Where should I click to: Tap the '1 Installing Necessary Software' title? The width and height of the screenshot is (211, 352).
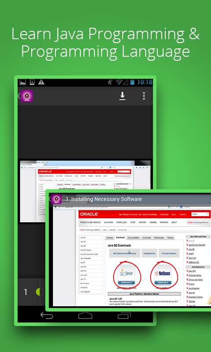(x=104, y=199)
